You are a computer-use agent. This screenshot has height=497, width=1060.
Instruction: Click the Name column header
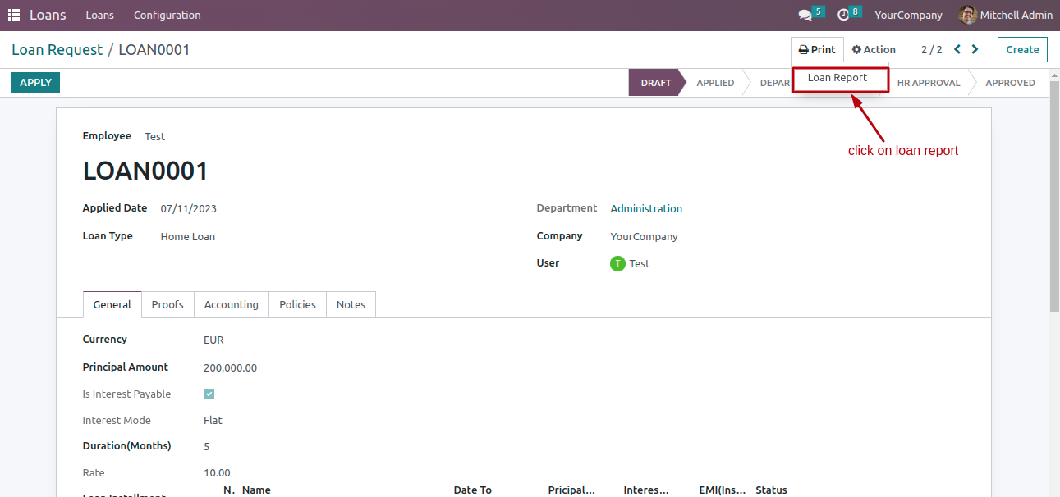(256, 490)
